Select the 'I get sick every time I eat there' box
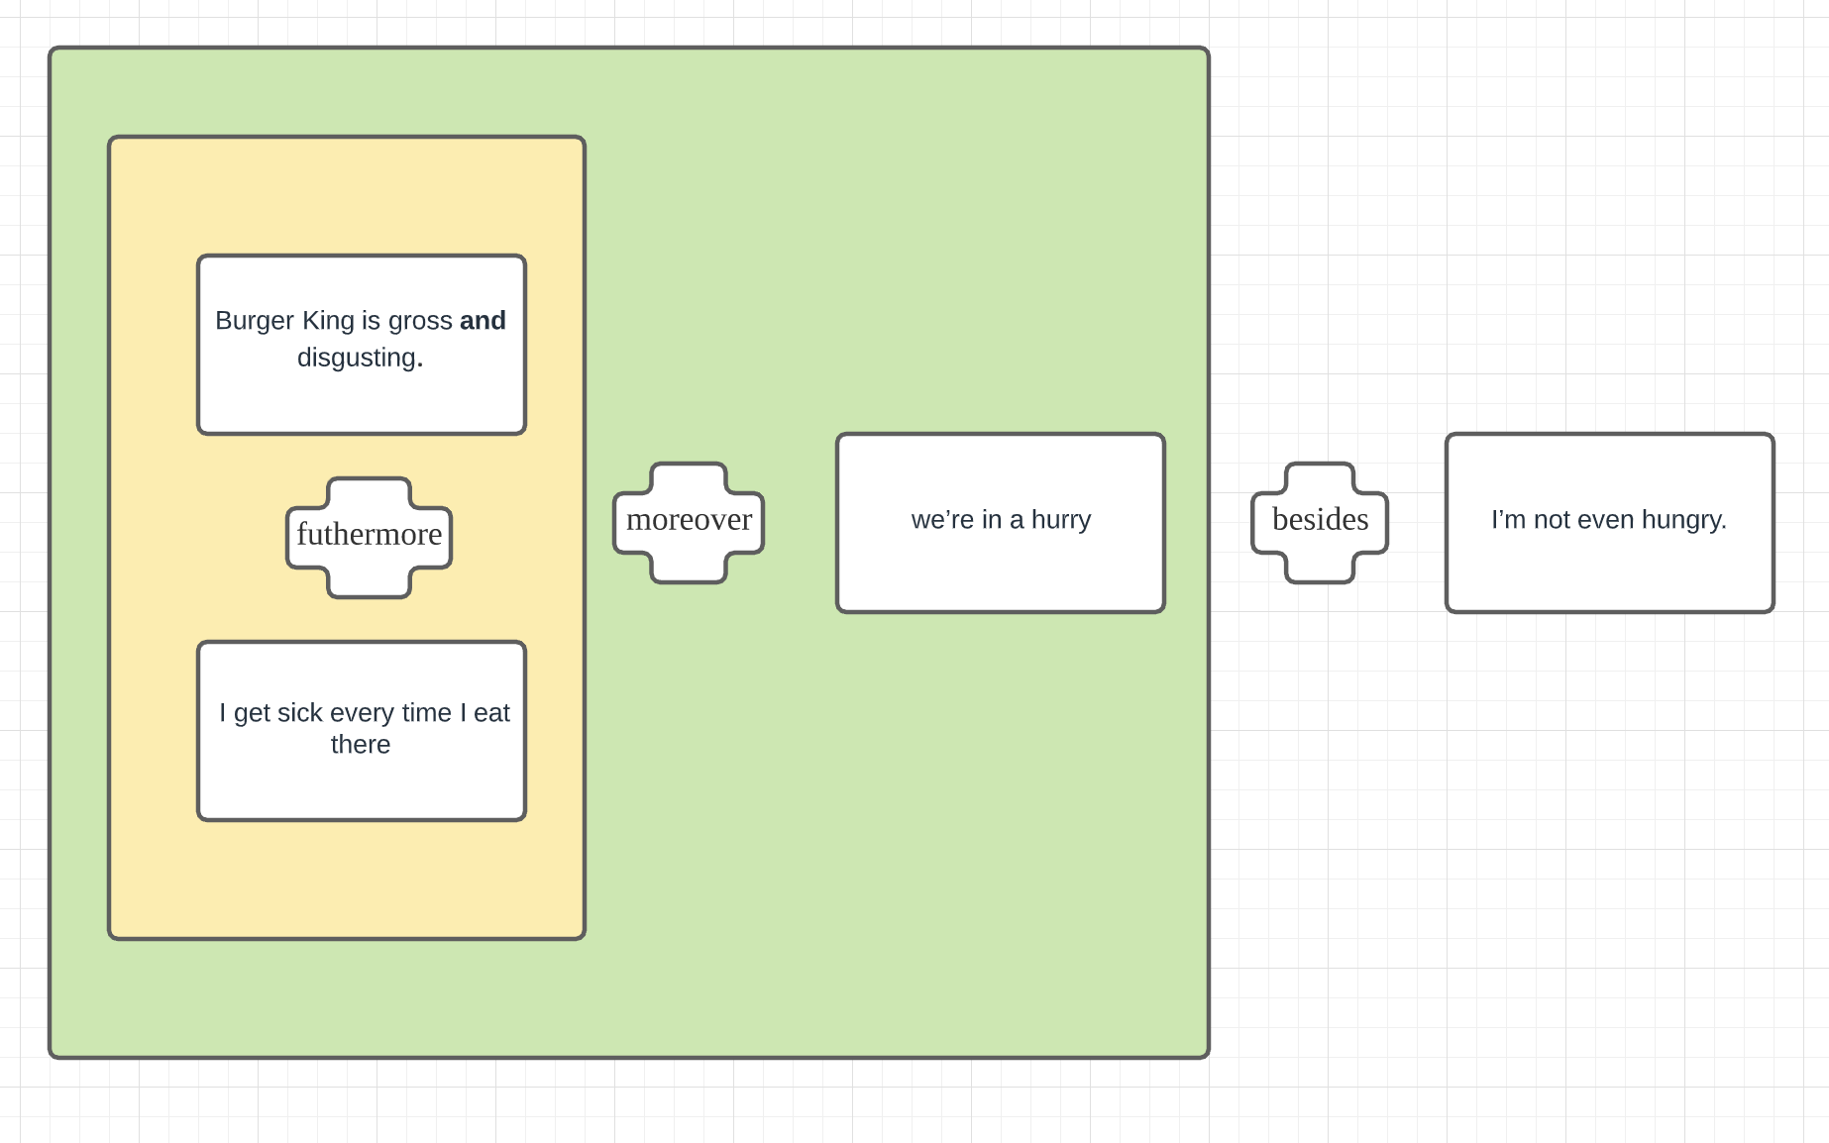The height and width of the screenshot is (1143, 1829). point(362,731)
